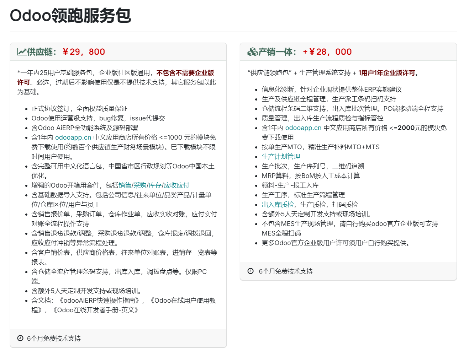Viewport: 469px width, 357px height.
Task: Click 6个月免费技术支持 in 产销一体 card footer
Action: [286, 271]
